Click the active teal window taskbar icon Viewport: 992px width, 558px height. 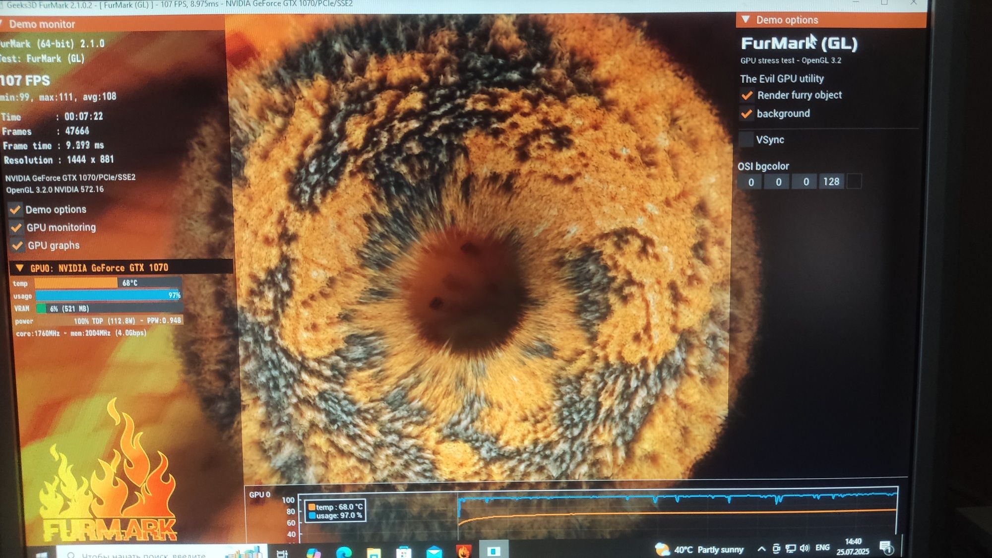[494, 551]
